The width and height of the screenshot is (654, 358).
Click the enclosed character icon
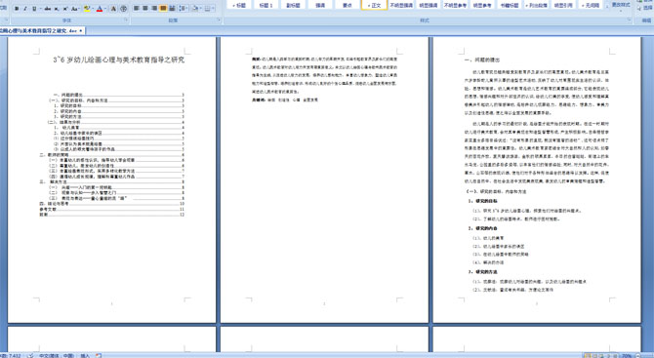pyautogui.click(x=123, y=9)
